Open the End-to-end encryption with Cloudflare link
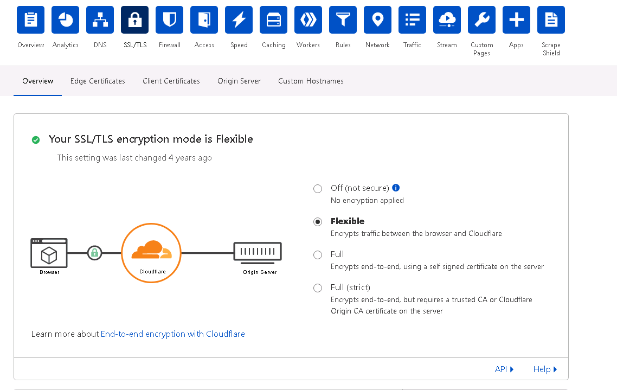The width and height of the screenshot is (617, 390). (x=172, y=334)
